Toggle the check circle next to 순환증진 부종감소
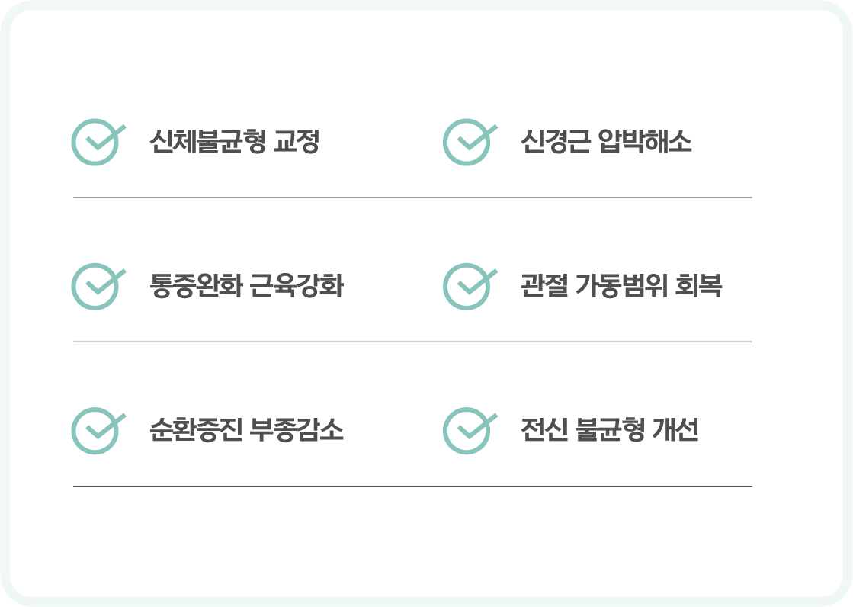The width and height of the screenshot is (853, 607). coord(96,432)
